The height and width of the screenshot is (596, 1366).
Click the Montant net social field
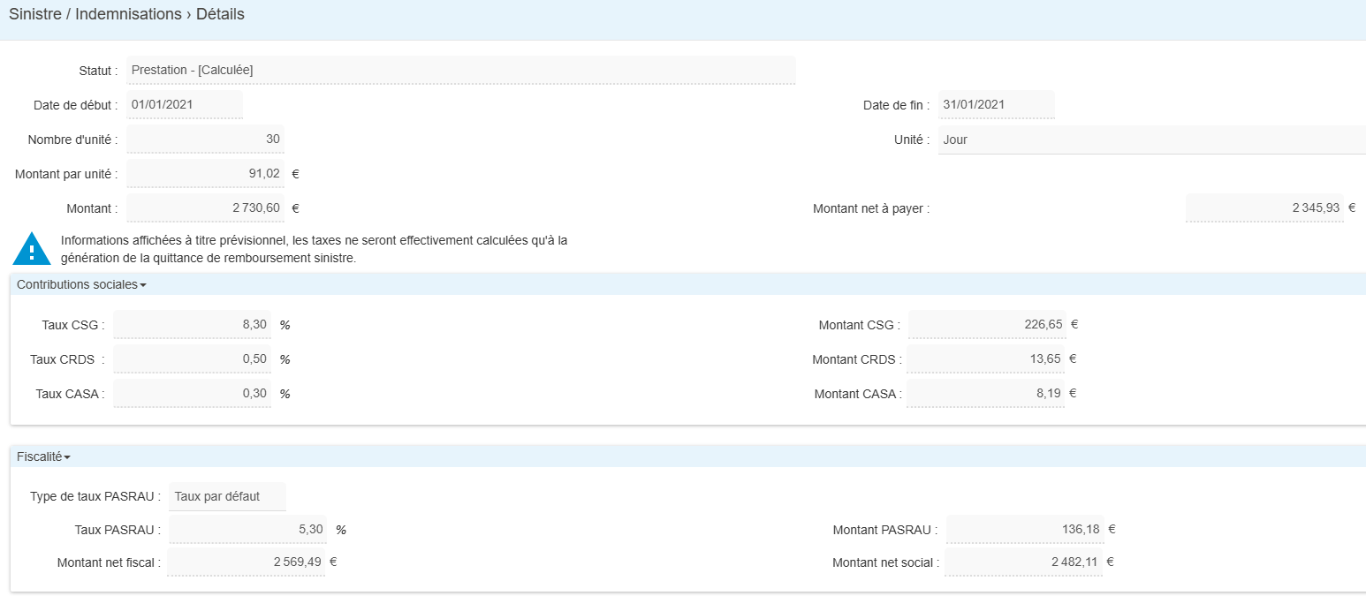click(1023, 562)
